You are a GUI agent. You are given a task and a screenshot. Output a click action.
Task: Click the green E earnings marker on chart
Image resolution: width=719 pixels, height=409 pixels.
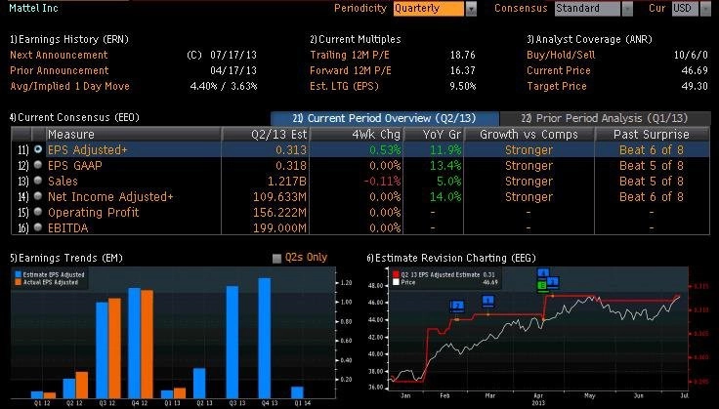(x=542, y=286)
